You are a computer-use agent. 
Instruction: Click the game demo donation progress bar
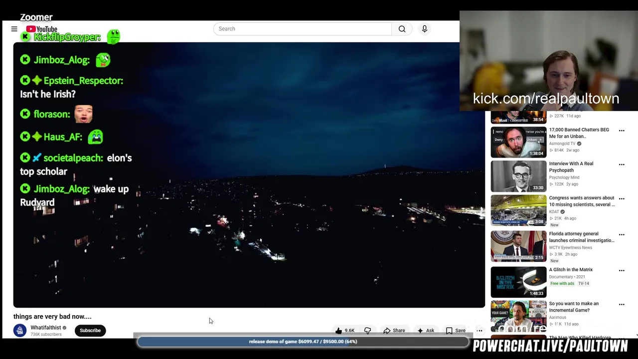(x=303, y=342)
